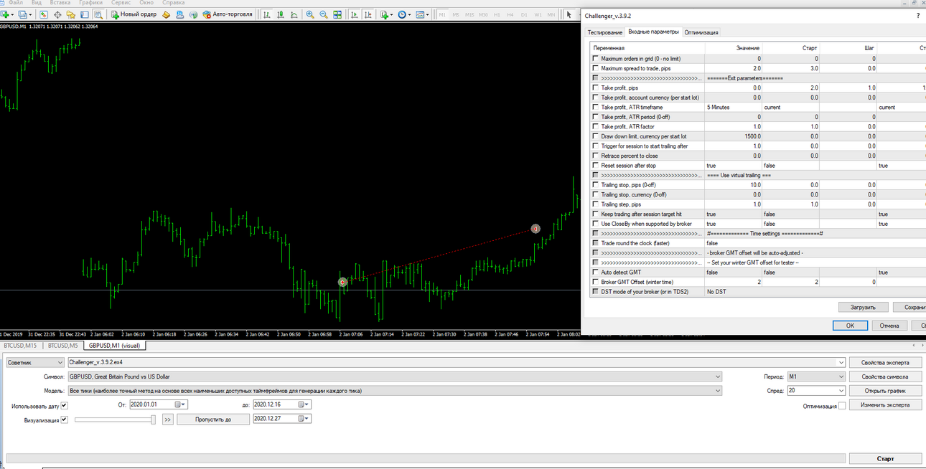926x469 pixels.
Task: Click the Открыть график button
Action: tap(885, 391)
